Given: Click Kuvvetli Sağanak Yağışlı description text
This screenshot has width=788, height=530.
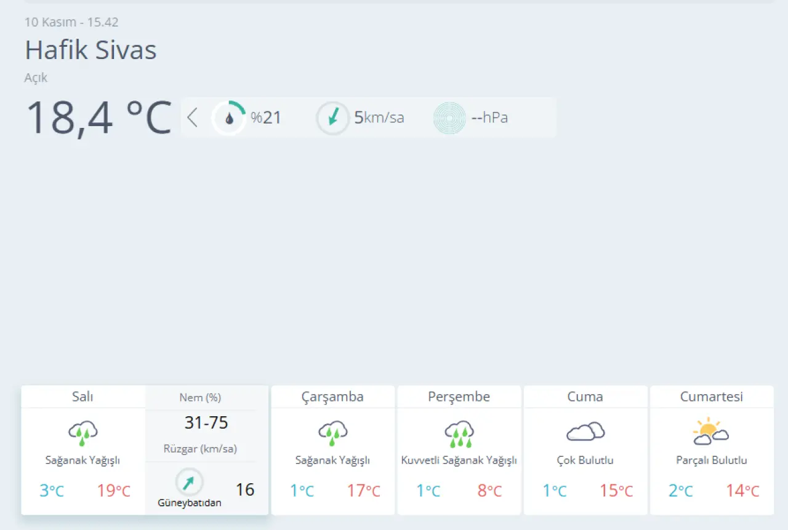Looking at the screenshot, I should click(459, 461).
